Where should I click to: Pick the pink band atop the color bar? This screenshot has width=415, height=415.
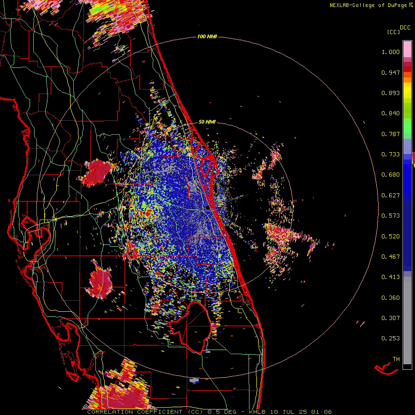407,49
